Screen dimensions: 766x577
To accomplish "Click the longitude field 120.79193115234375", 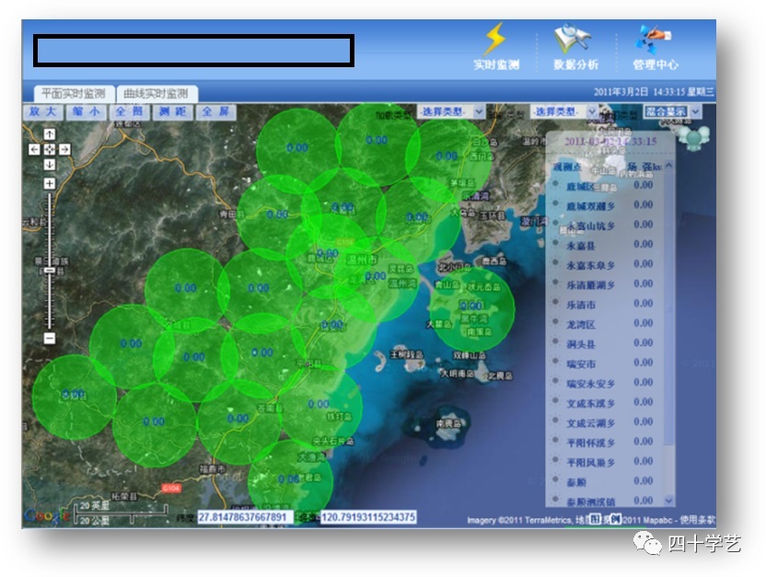I will 368,517.
